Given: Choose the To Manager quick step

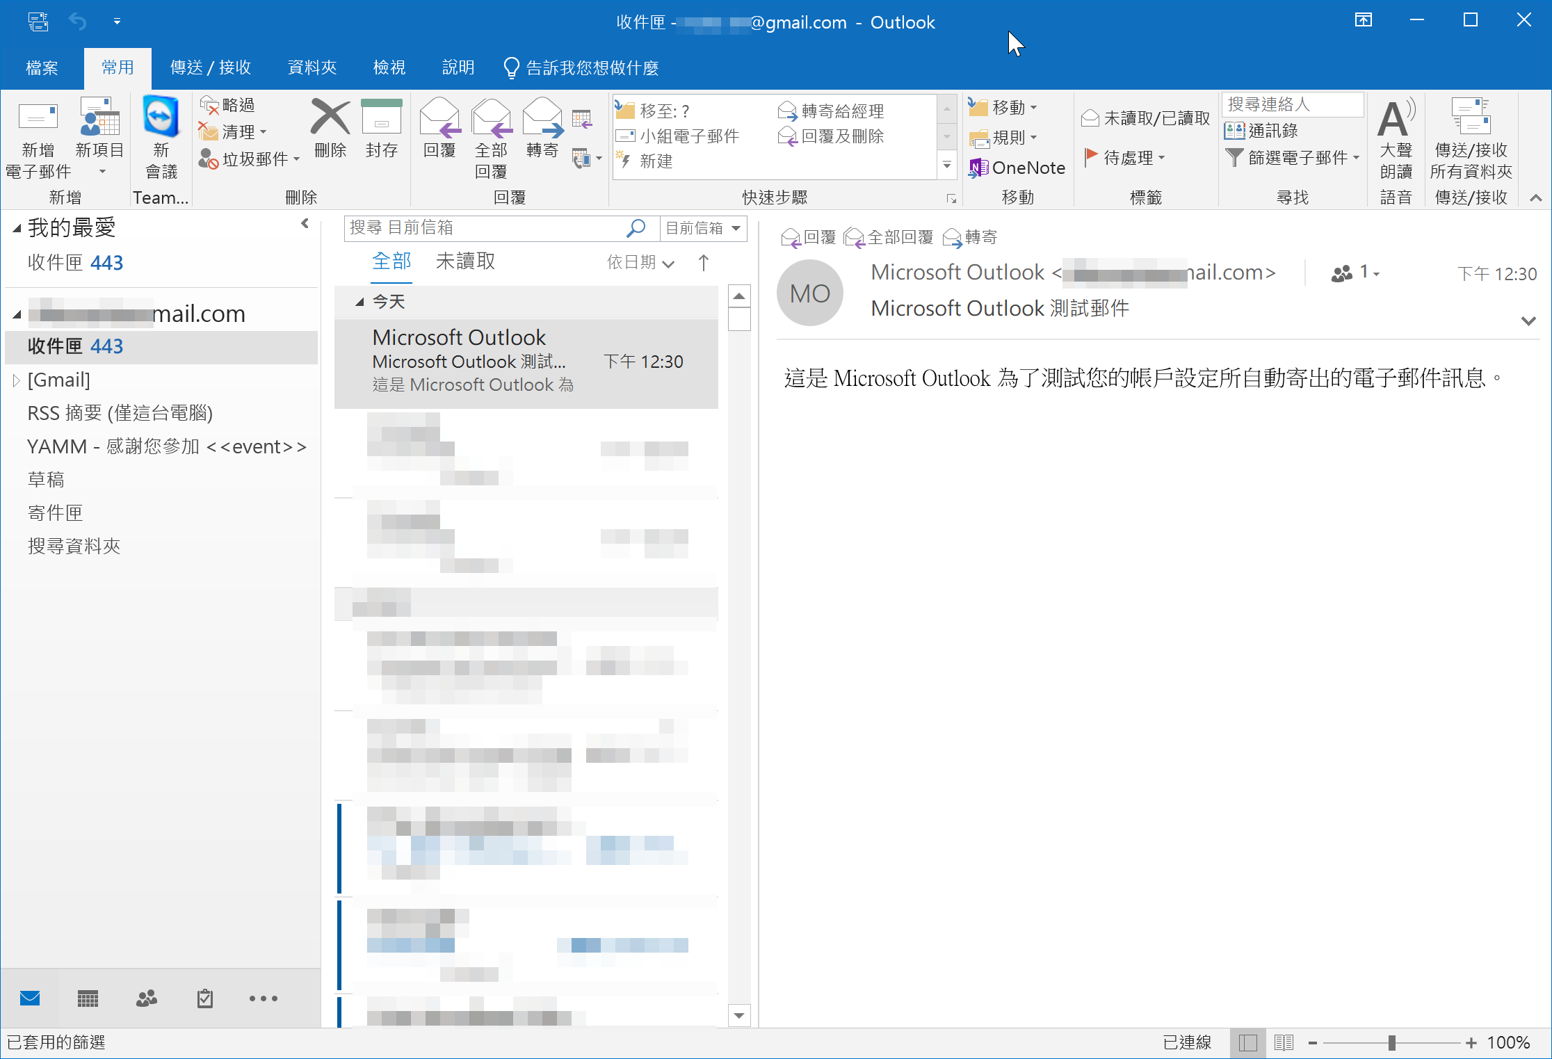Looking at the screenshot, I should (832, 111).
